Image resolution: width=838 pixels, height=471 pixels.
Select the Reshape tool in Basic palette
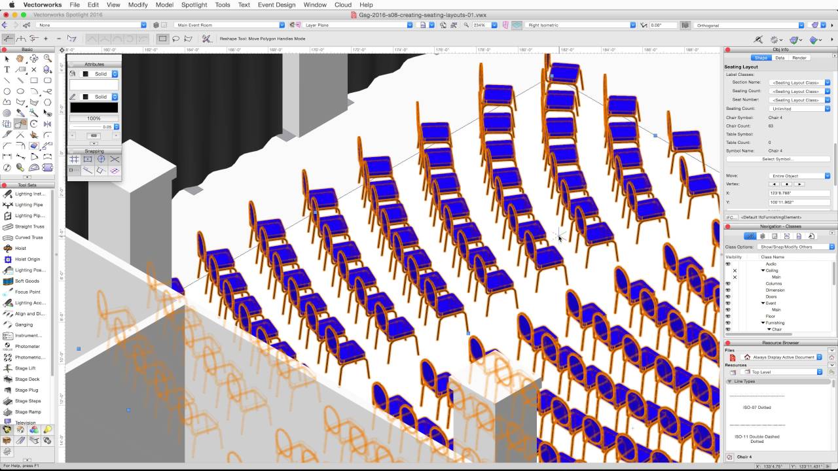coord(20,124)
